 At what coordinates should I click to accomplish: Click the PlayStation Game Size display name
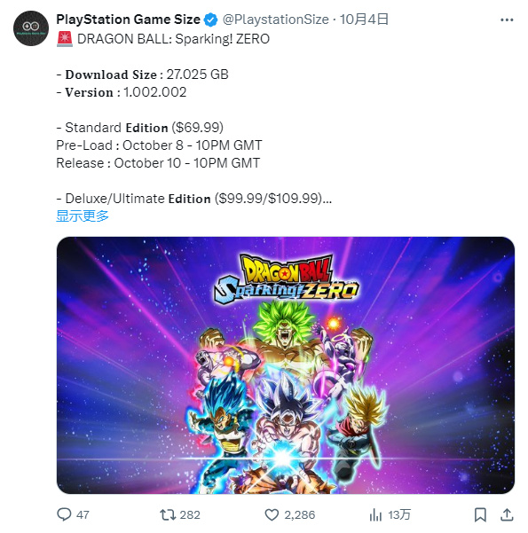129,20
